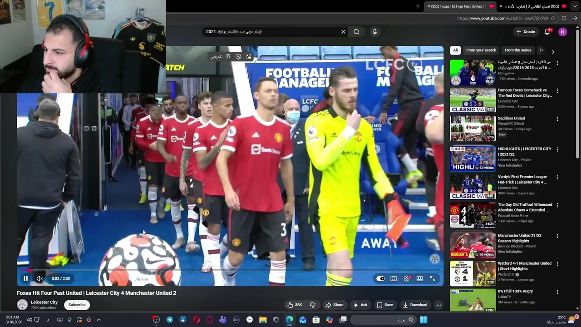Image resolution: width=581 pixels, height=327 pixels.
Task: Enter full screen mode
Action: coord(433,278)
